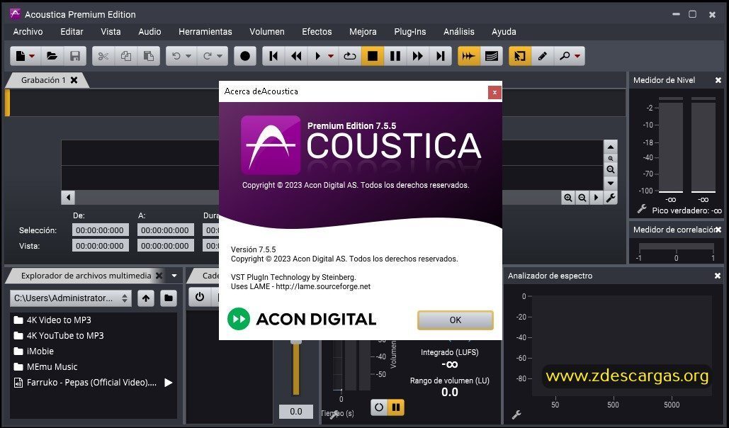Click the timeline scroll right arrow

(x=596, y=198)
